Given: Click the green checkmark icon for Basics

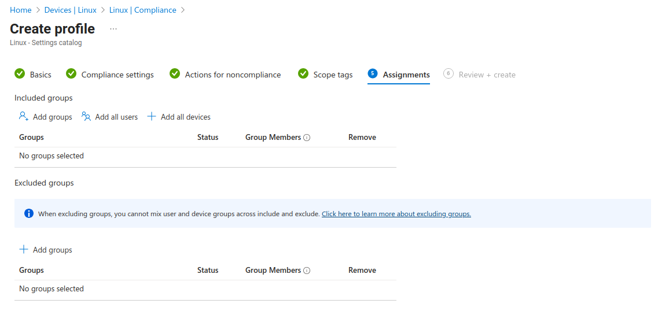Looking at the screenshot, I should tap(20, 74).
